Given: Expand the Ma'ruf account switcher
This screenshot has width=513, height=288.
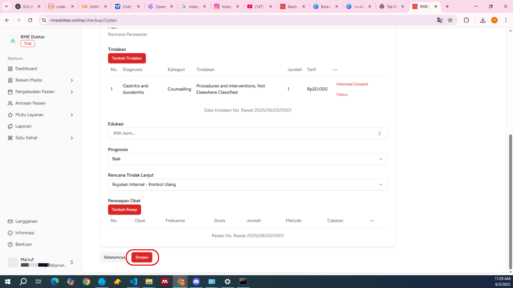Looking at the screenshot, I should pos(72,262).
